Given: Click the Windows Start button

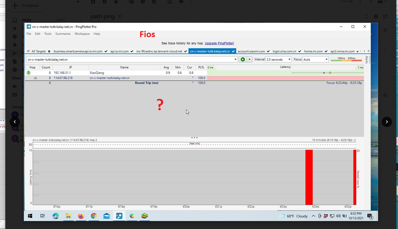Looking at the screenshot, I should click(30, 216).
